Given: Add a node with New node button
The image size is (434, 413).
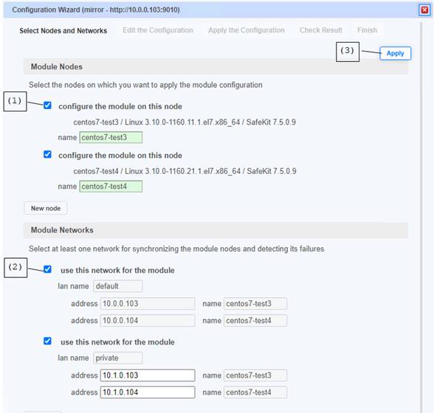Looking at the screenshot, I should [x=46, y=208].
